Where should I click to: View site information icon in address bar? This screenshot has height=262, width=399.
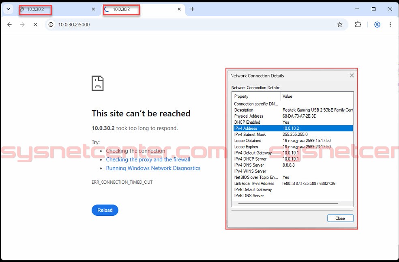coord(51,24)
